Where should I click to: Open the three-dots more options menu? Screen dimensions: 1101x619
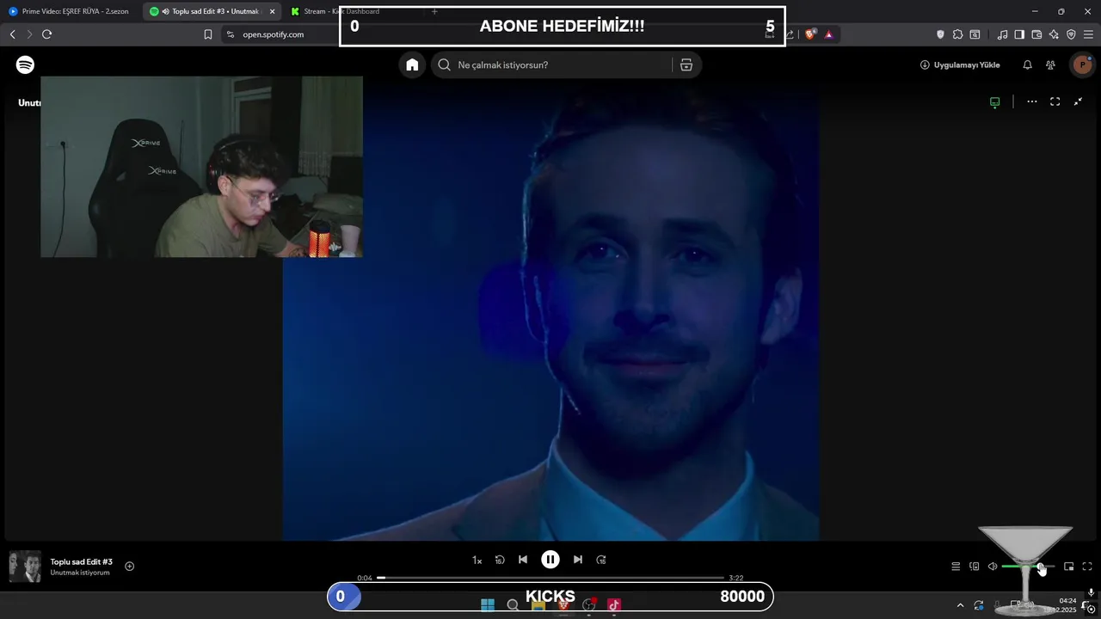1032,101
